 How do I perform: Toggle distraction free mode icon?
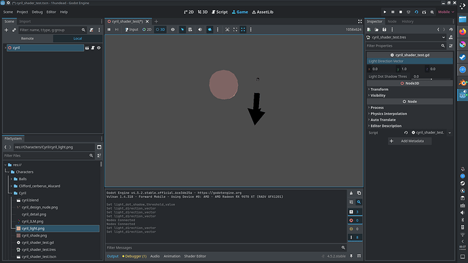[359, 22]
